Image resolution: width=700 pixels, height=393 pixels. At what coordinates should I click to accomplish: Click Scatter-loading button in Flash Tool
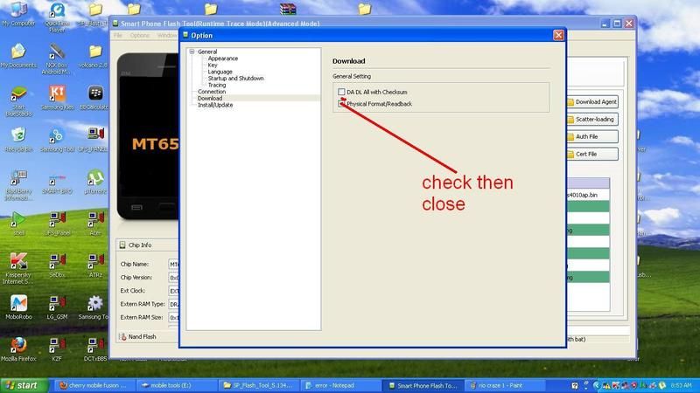(x=592, y=120)
